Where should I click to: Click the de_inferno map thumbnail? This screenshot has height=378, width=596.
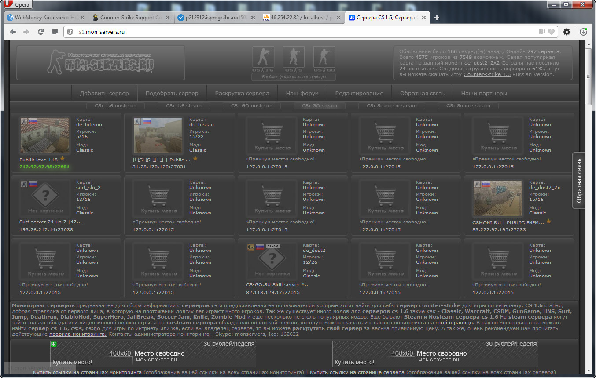[x=45, y=136]
